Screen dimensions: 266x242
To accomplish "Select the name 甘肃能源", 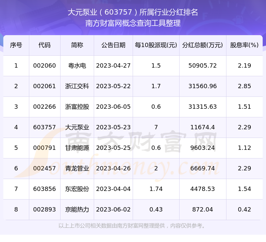I will (77, 148).
